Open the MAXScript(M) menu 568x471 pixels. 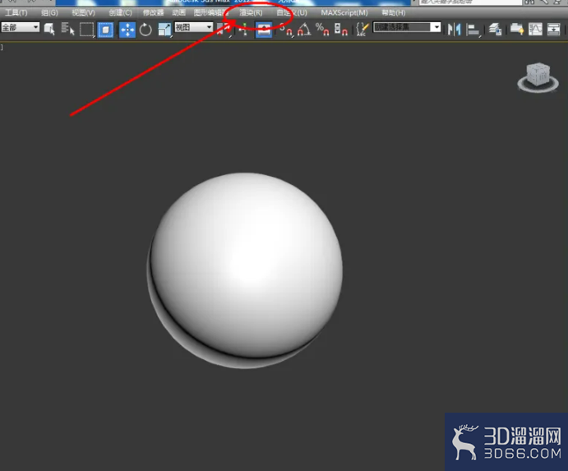point(344,13)
